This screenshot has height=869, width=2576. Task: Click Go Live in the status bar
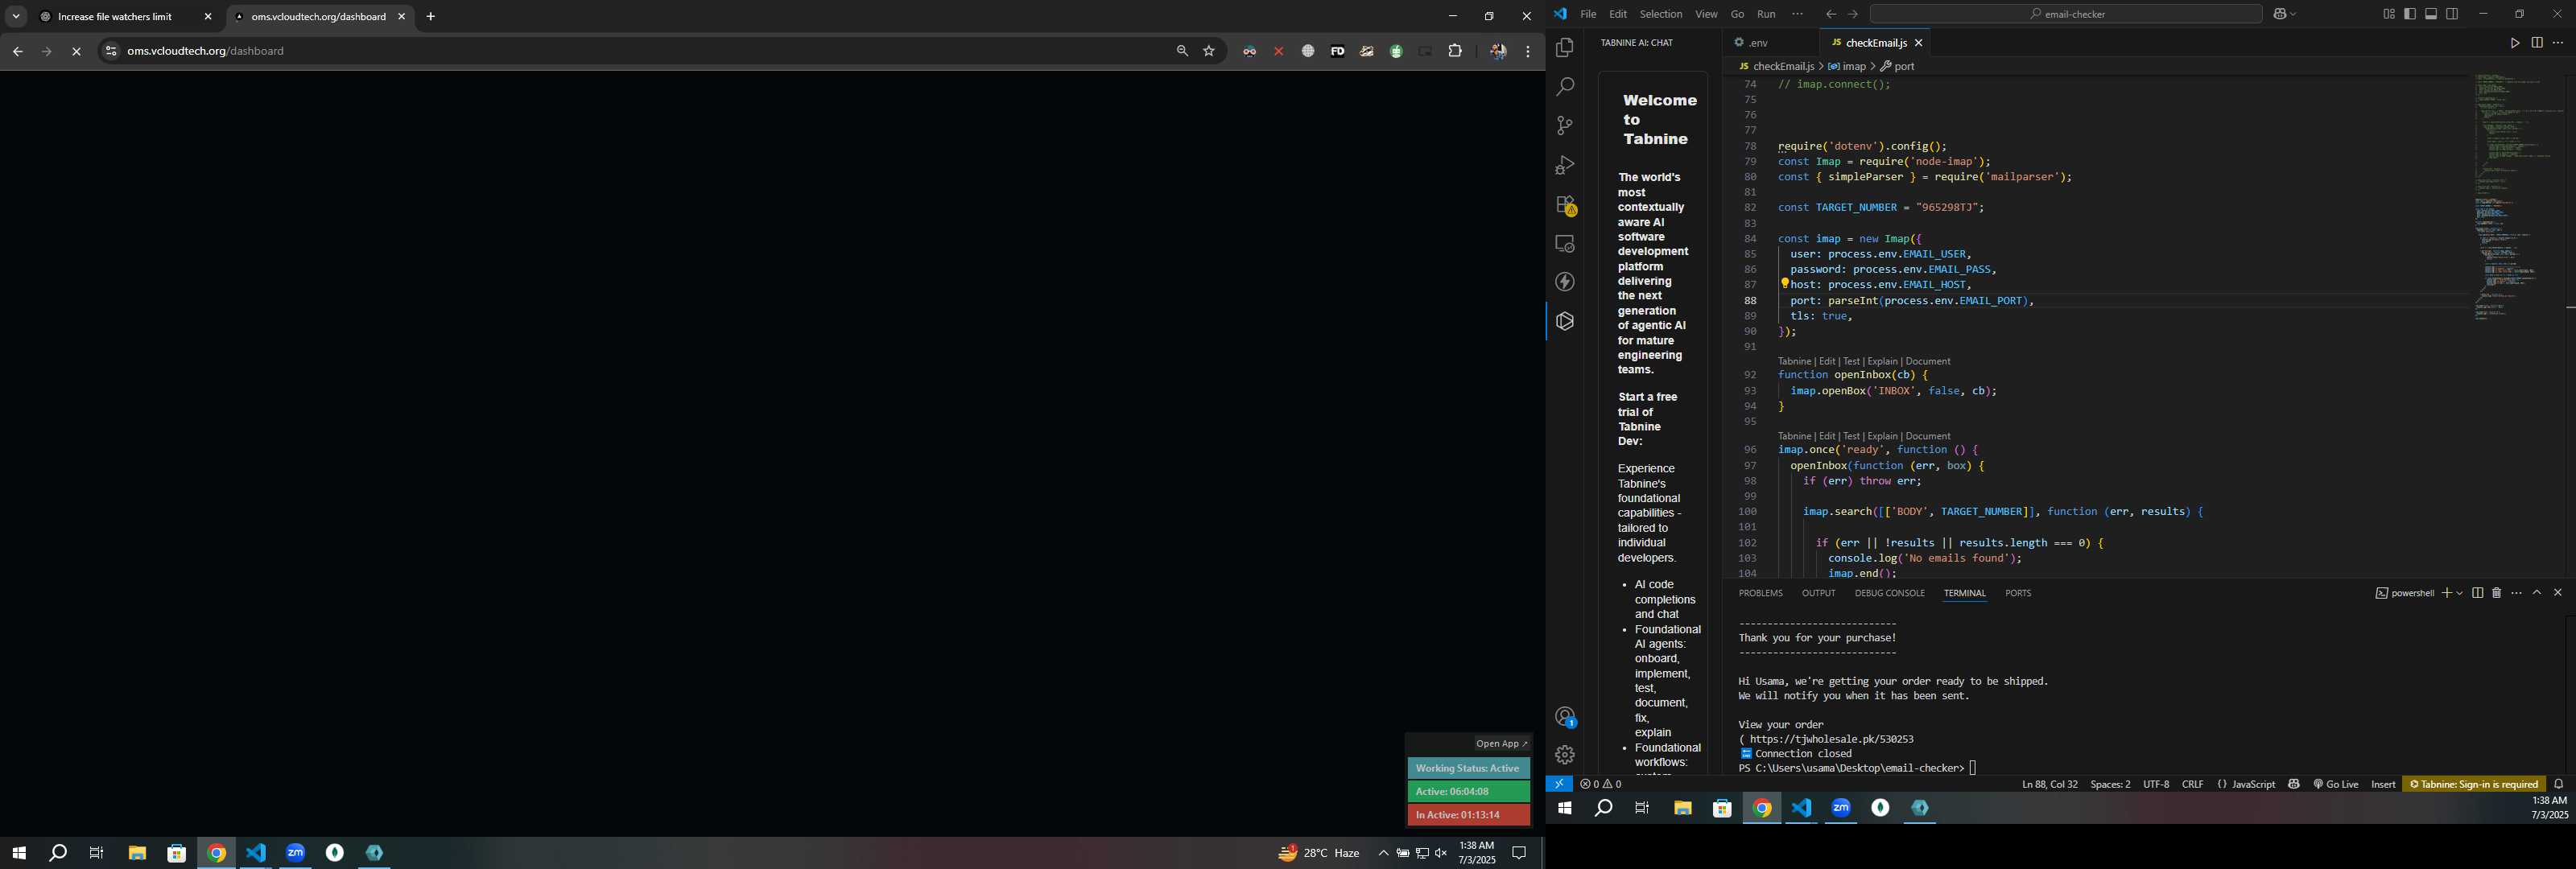(x=2335, y=784)
